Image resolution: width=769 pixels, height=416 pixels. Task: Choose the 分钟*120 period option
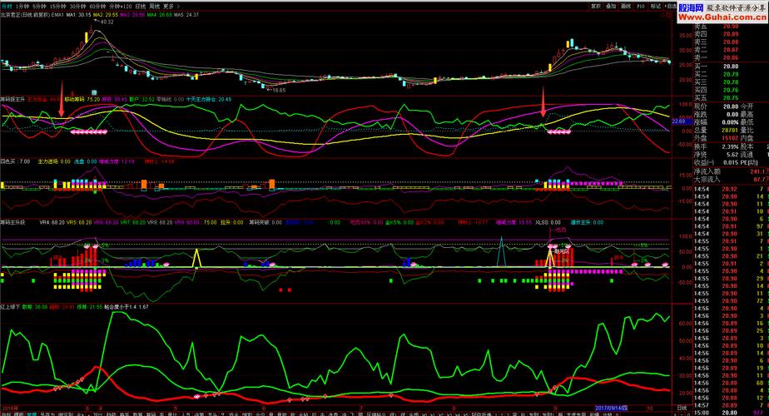click(121, 7)
